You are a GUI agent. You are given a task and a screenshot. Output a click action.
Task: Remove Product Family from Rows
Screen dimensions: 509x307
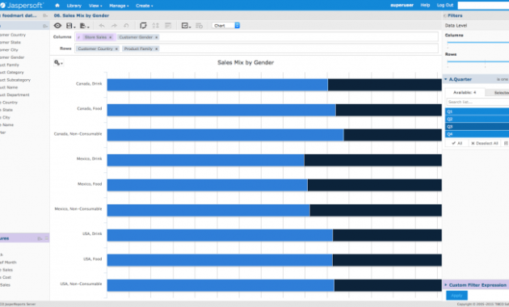tap(156, 48)
